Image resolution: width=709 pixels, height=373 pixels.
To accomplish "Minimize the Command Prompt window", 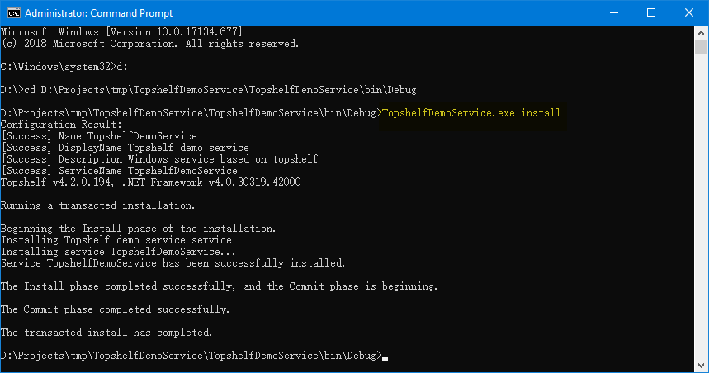I will point(613,12).
